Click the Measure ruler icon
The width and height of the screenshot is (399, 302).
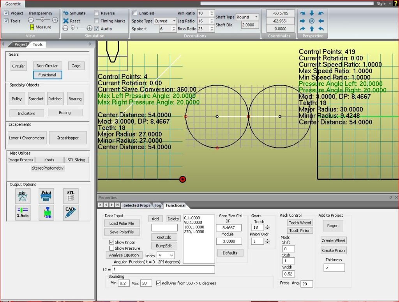(x=32, y=27)
